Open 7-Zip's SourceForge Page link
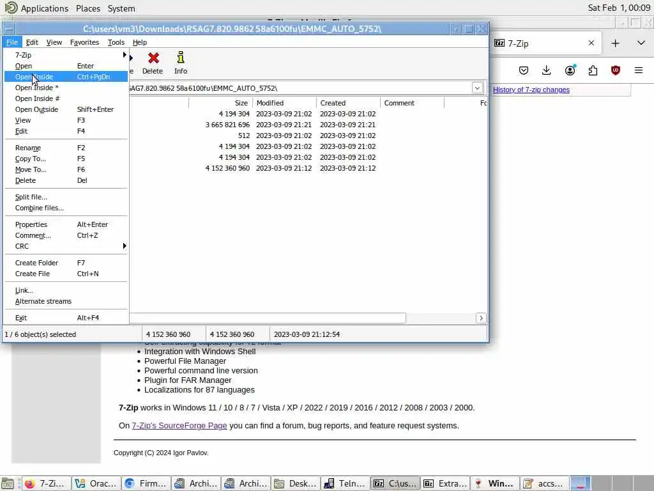Image resolution: width=654 pixels, height=491 pixels. (179, 425)
